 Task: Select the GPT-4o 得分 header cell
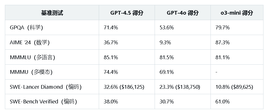(x=183, y=13)
